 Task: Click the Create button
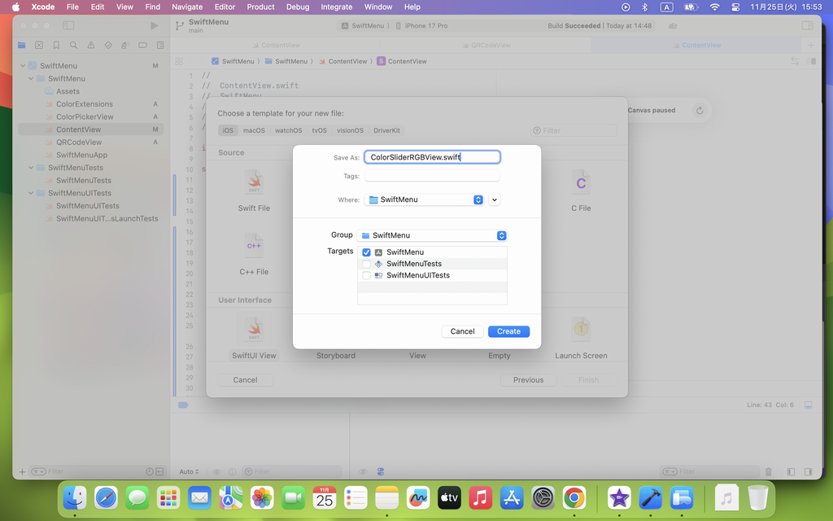tap(508, 331)
